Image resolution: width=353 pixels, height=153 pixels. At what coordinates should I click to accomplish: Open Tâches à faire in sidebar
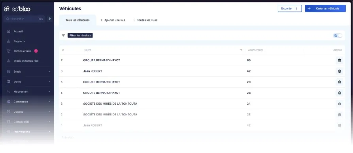point(22,51)
